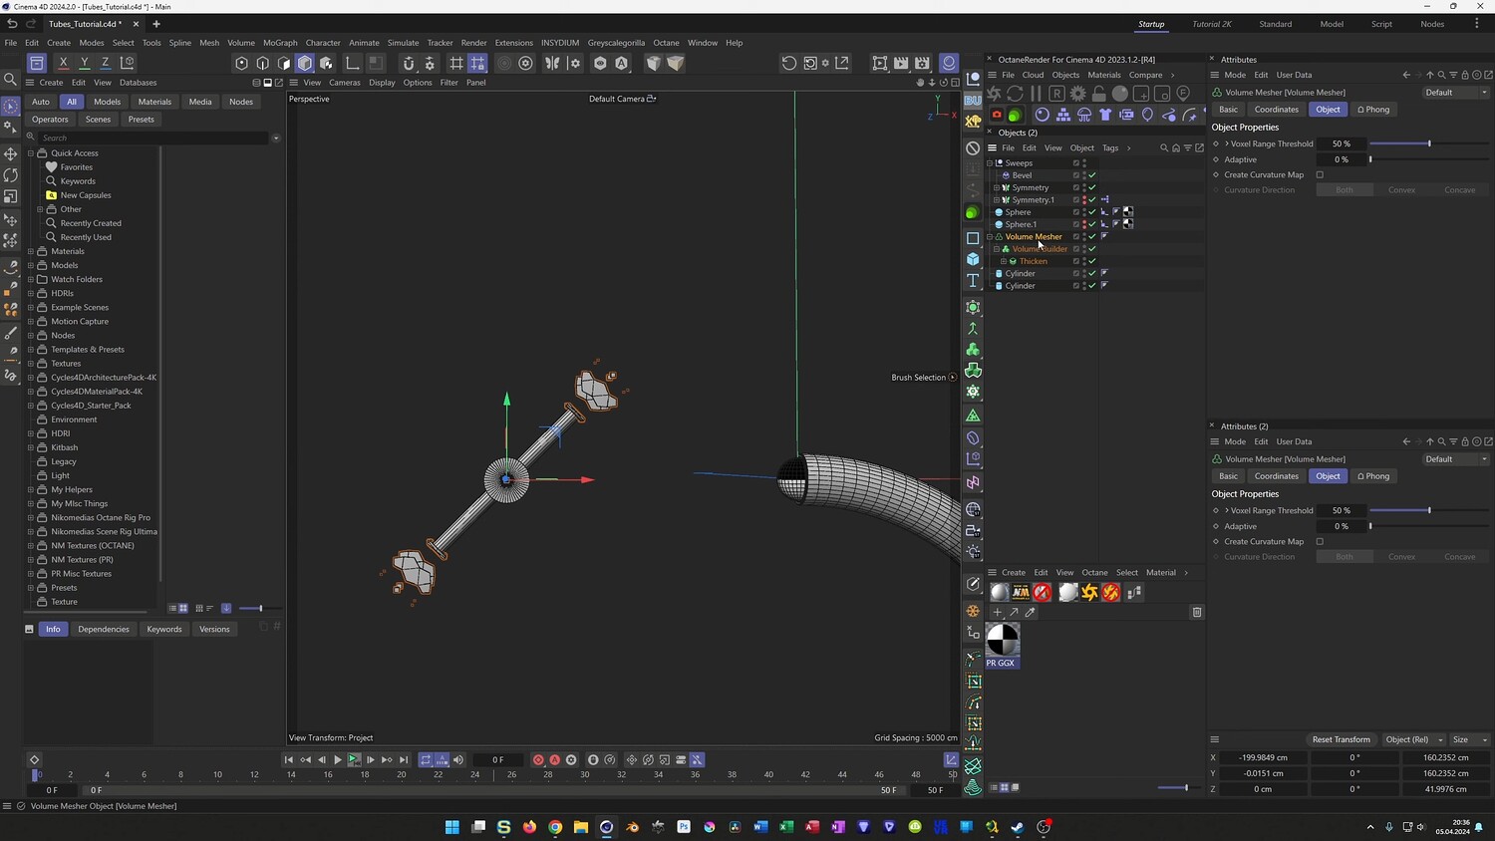Switch to Phong tab in lower Attributes

(1373, 476)
